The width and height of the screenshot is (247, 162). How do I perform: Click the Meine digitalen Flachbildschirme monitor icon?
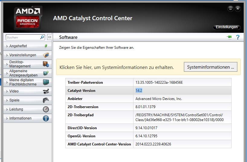[x=46, y=82]
